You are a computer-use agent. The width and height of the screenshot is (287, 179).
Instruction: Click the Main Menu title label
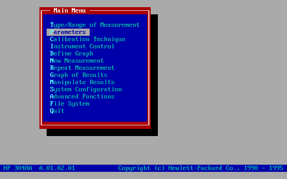click(70, 11)
